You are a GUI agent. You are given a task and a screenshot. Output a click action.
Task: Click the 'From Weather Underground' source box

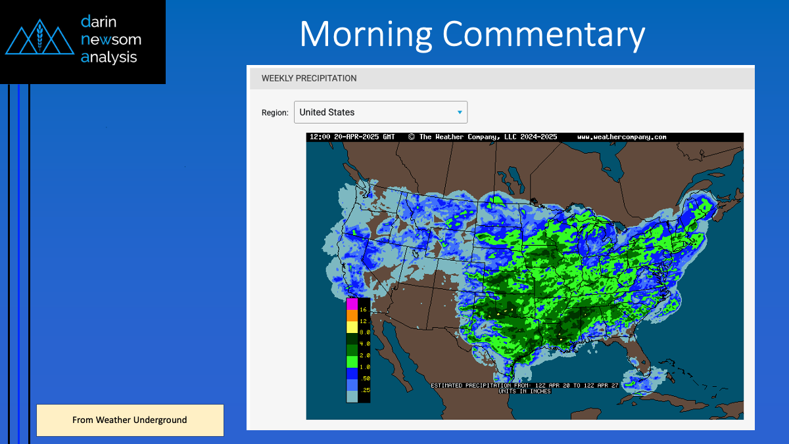pyautogui.click(x=130, y=420)
